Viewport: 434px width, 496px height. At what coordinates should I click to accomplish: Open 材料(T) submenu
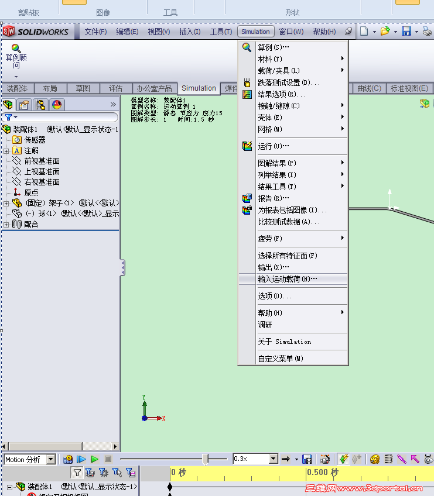(x=293, y=59)
